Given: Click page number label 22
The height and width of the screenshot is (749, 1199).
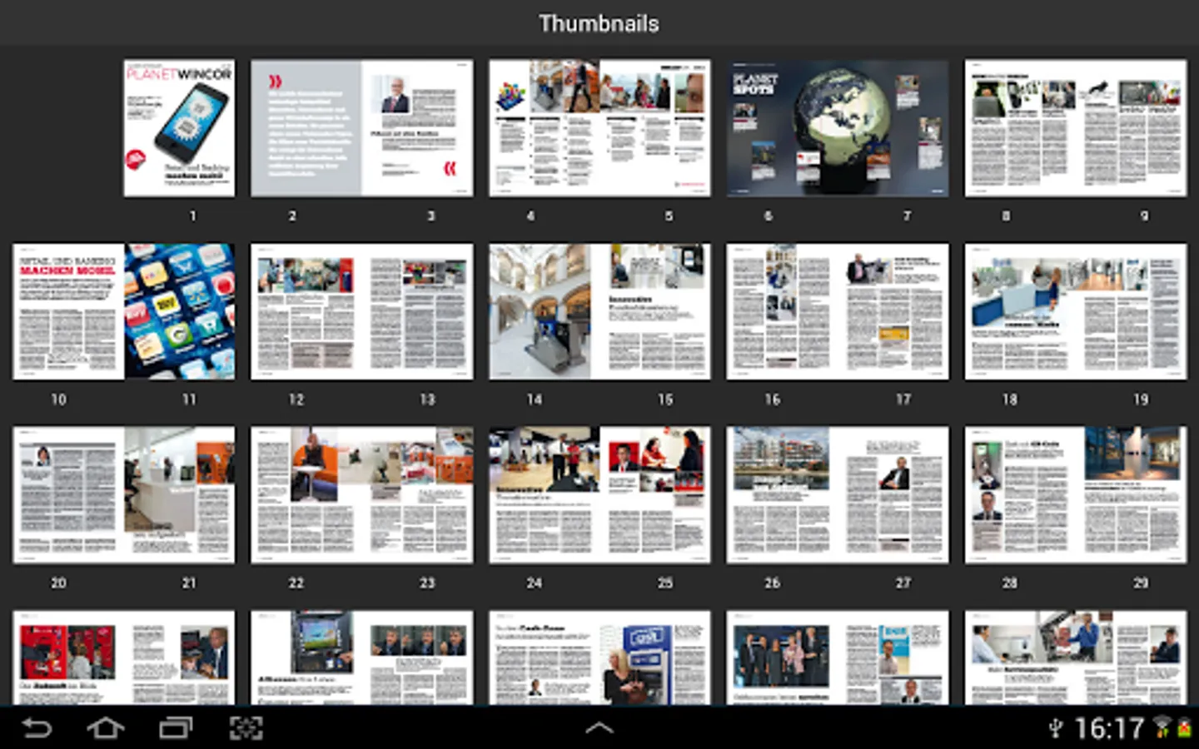Looking at the screenshot, I should 296,583.
